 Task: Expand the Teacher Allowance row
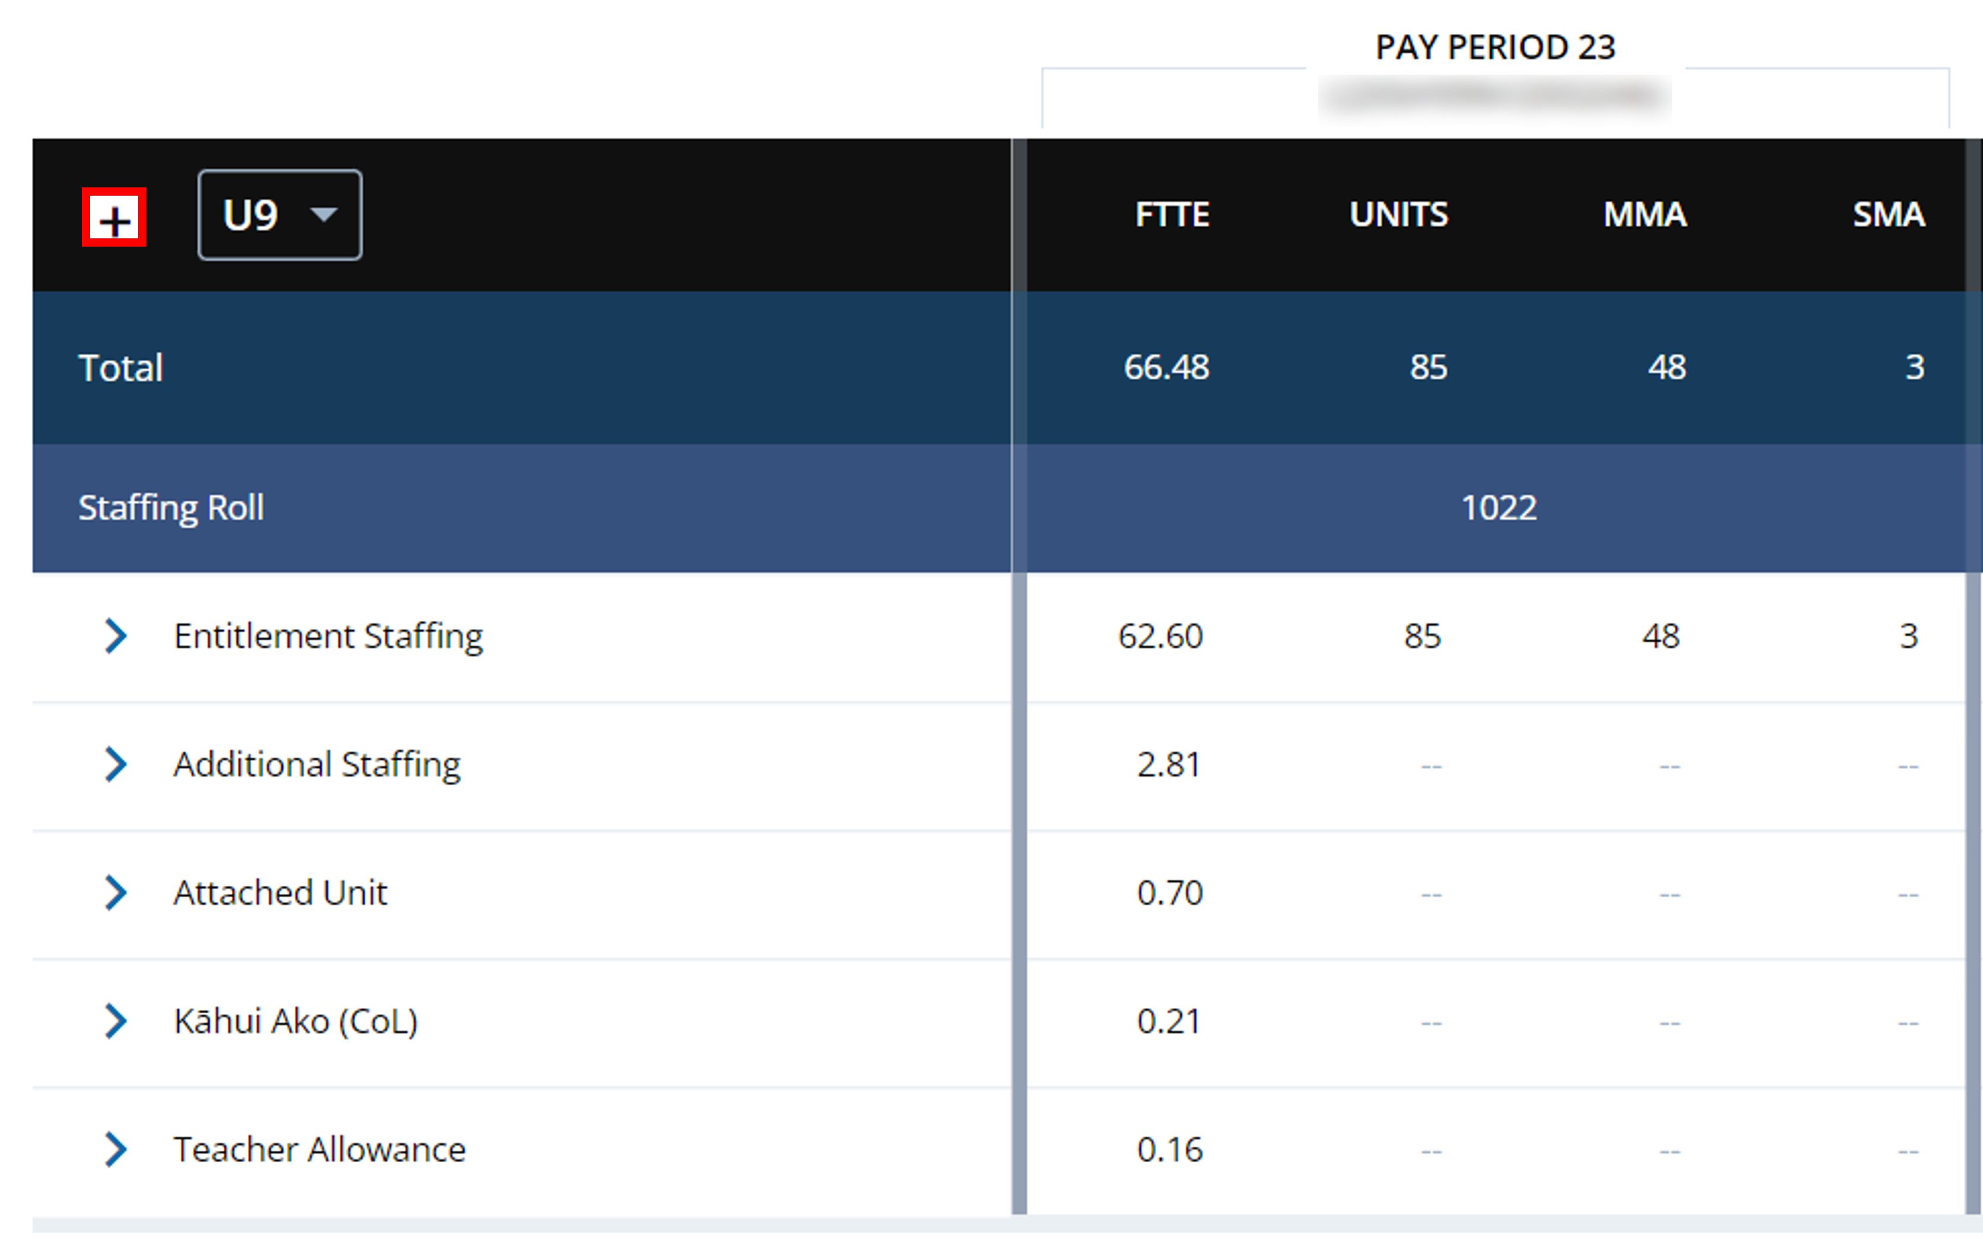(x=116, y=1150)
